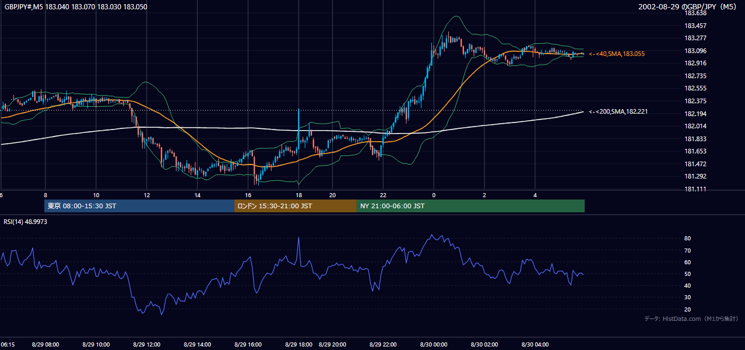Click the 8/29 08:00 bottom time label
745x350 pixels.
pyautogui.click(x=45, y=344)
